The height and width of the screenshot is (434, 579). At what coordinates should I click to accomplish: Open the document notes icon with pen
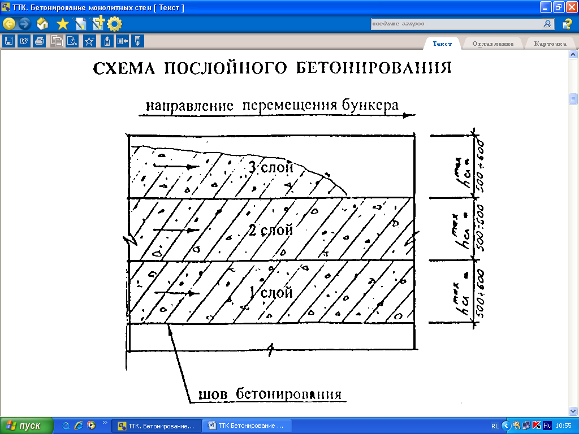point(80,24)
